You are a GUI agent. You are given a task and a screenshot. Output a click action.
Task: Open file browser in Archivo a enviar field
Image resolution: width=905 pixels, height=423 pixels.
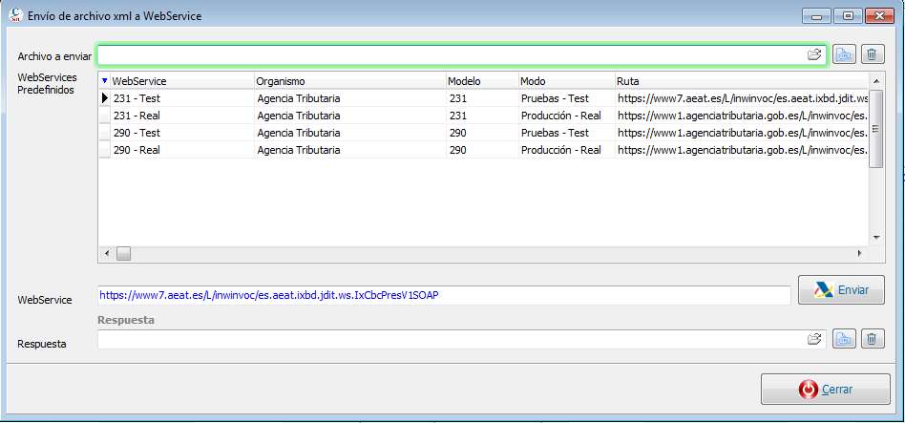pos(813,55)
